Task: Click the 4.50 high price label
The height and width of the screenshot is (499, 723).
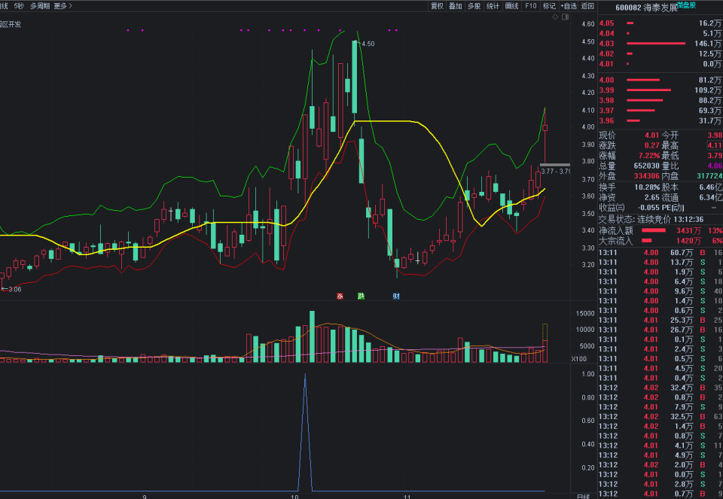Action: coord(368,44)
